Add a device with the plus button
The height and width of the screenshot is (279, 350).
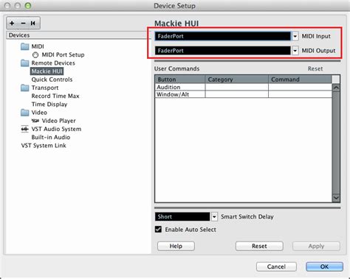pos(12,24)
